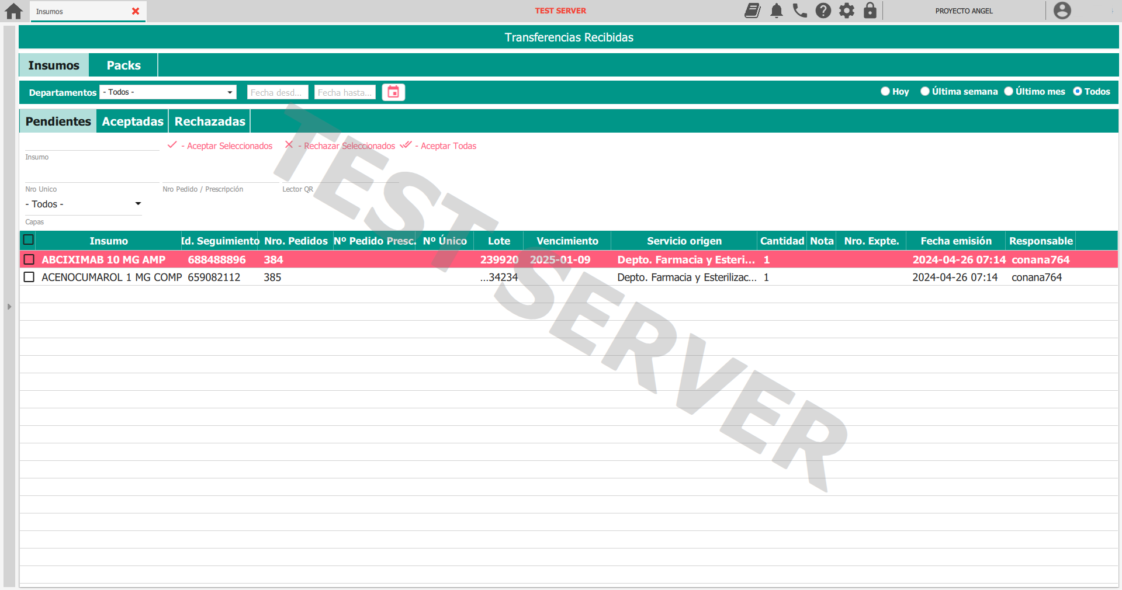Click the PROYECTO ANGEL label
The width and height of the screenshot is (1122, 590).
[x=964, y=11]
